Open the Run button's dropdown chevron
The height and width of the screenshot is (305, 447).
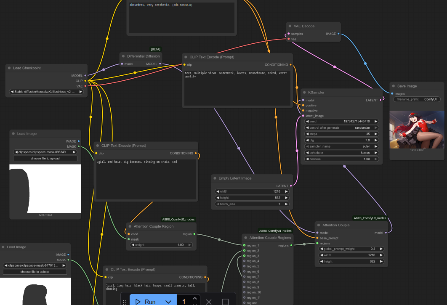pos(168,302)
